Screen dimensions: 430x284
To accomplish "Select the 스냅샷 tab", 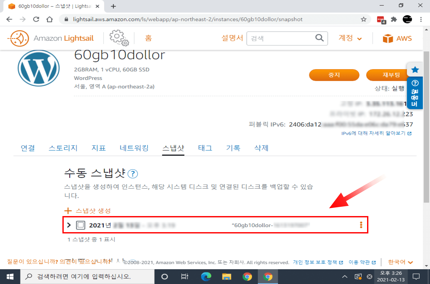I will pyautogui.click(x=173, y=148).
